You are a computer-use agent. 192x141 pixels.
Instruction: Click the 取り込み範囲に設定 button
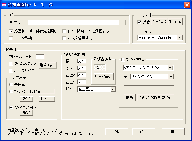pos(156,97)
